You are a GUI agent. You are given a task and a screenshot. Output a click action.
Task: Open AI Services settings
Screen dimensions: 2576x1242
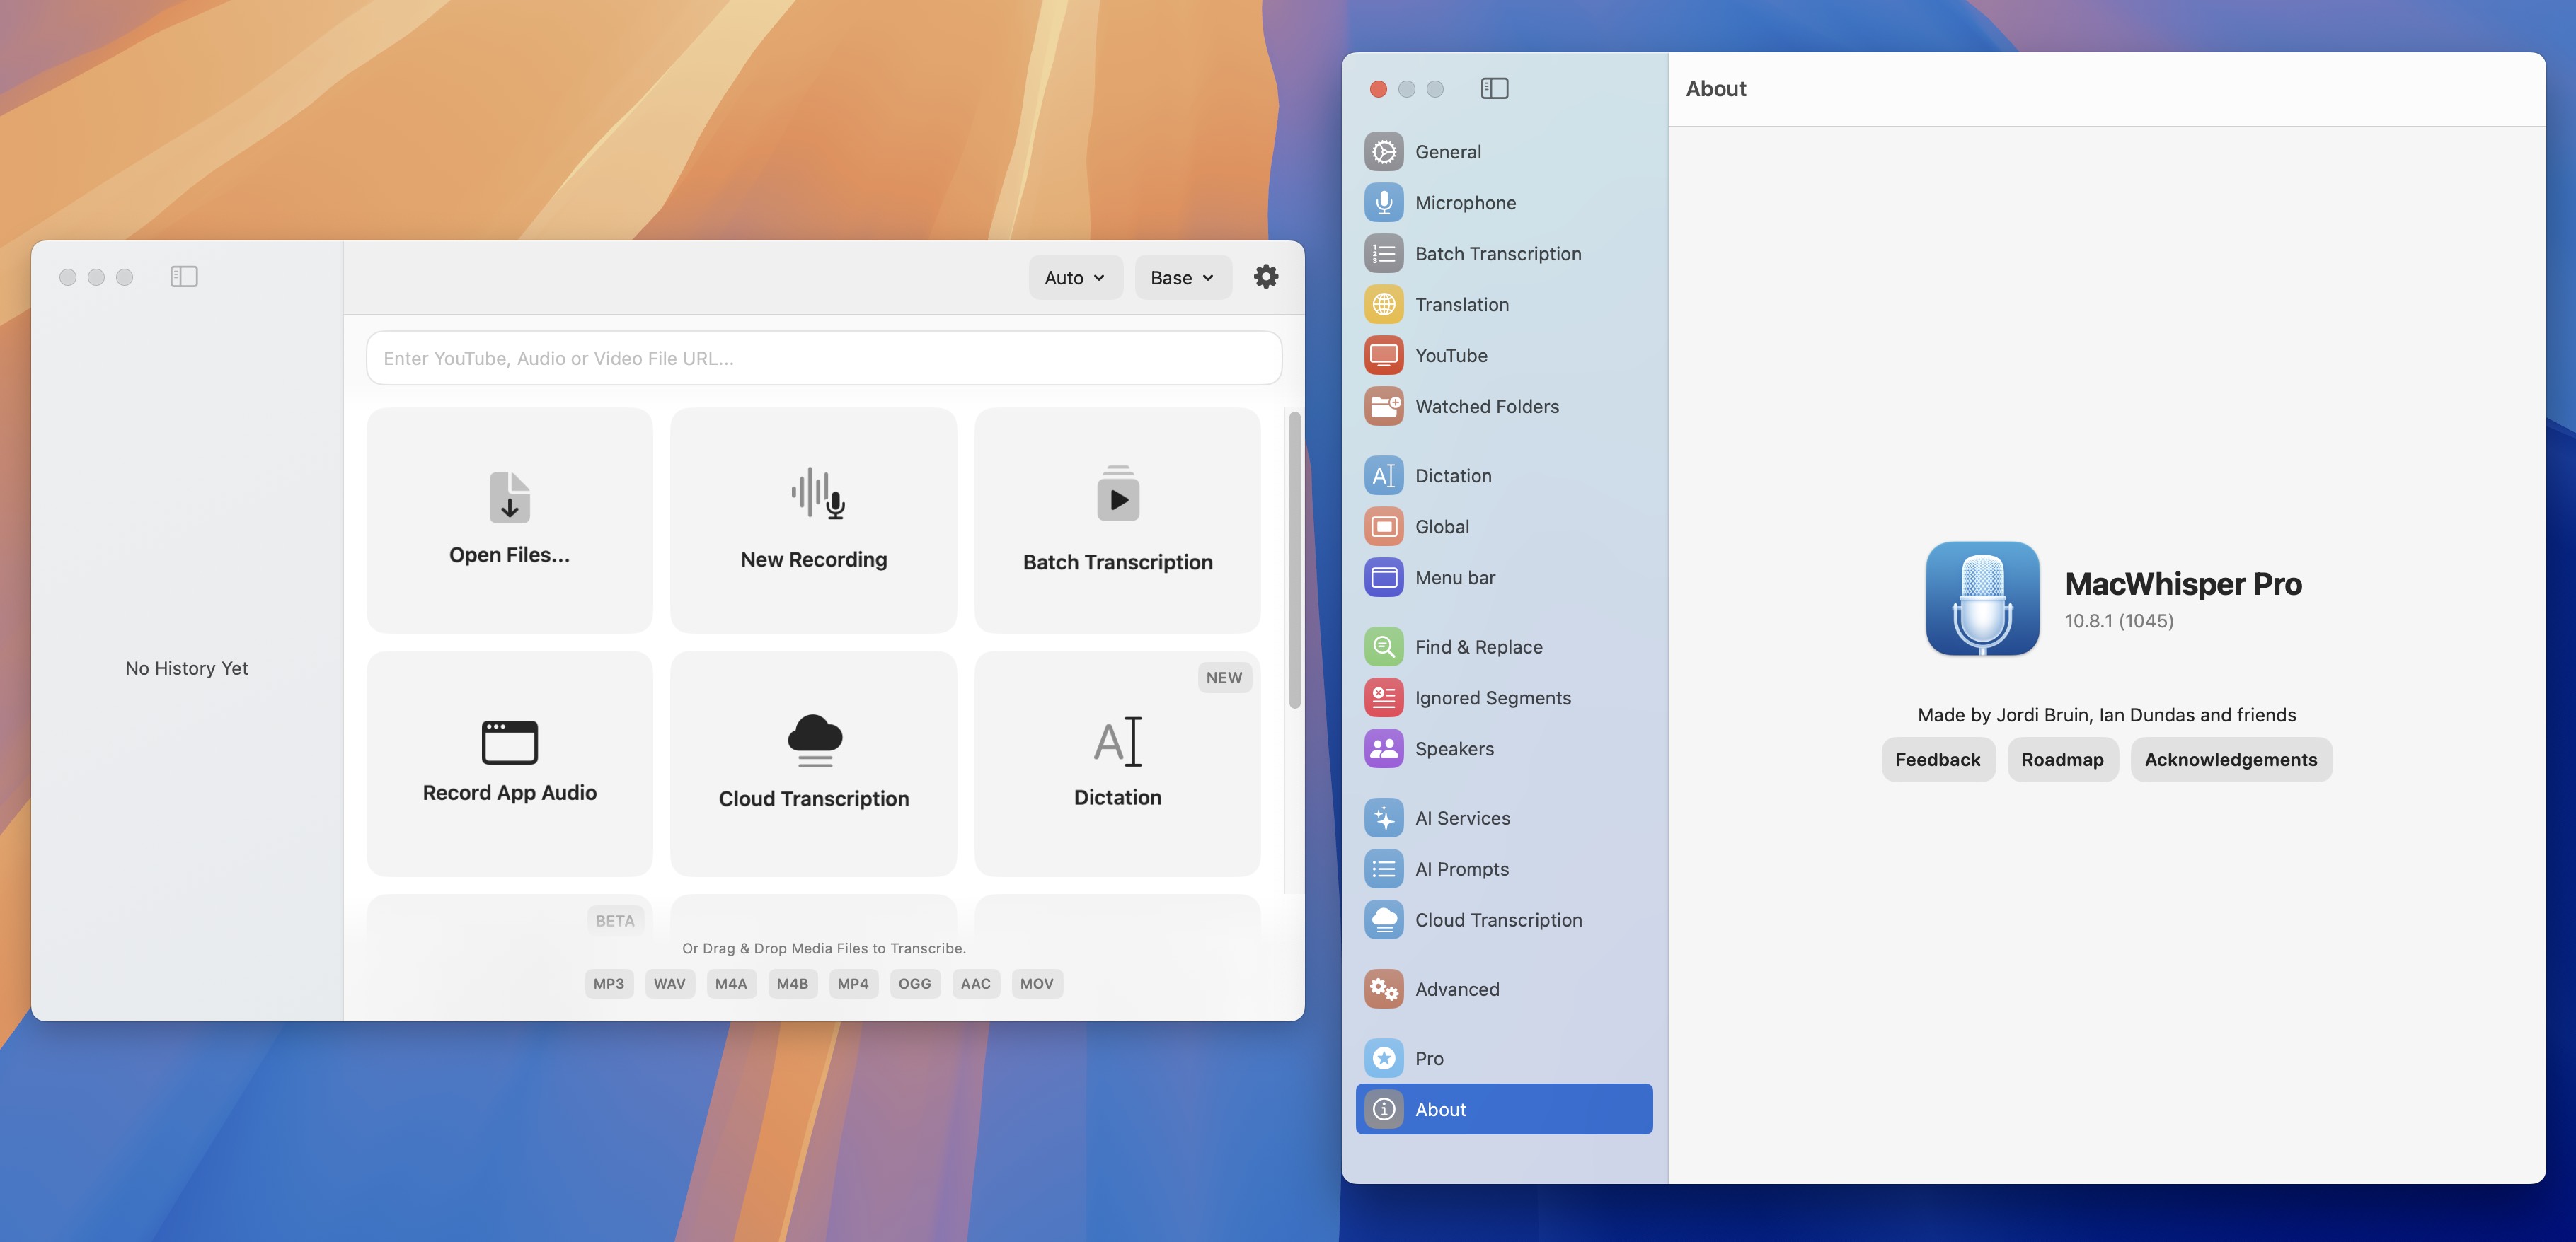tap(1504, 818)
